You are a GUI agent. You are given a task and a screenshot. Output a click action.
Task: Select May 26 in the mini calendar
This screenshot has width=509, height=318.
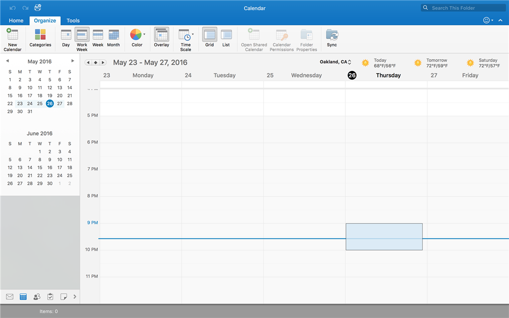[50, 103]
